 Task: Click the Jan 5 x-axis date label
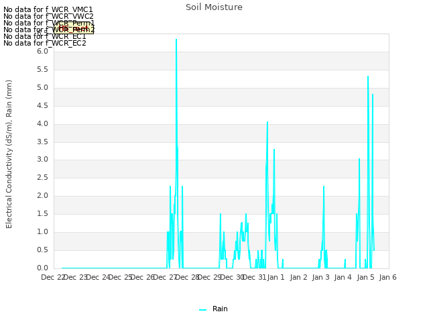[365, 277]
